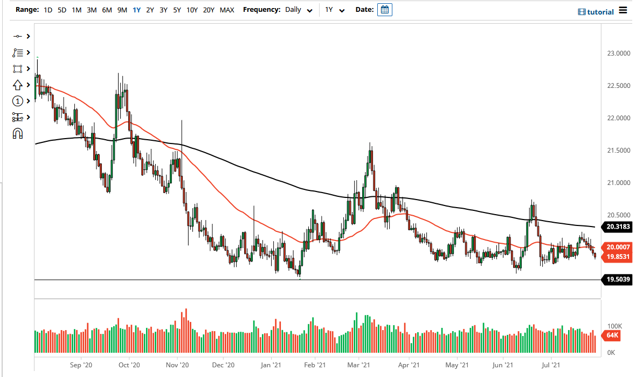Switch the chart range to 5D
The height and width of the screenshot is (377, 636).
click(x=61, y=9)
